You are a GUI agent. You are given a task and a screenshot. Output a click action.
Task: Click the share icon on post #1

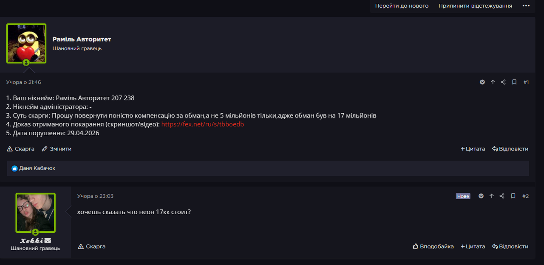[503, 82]
